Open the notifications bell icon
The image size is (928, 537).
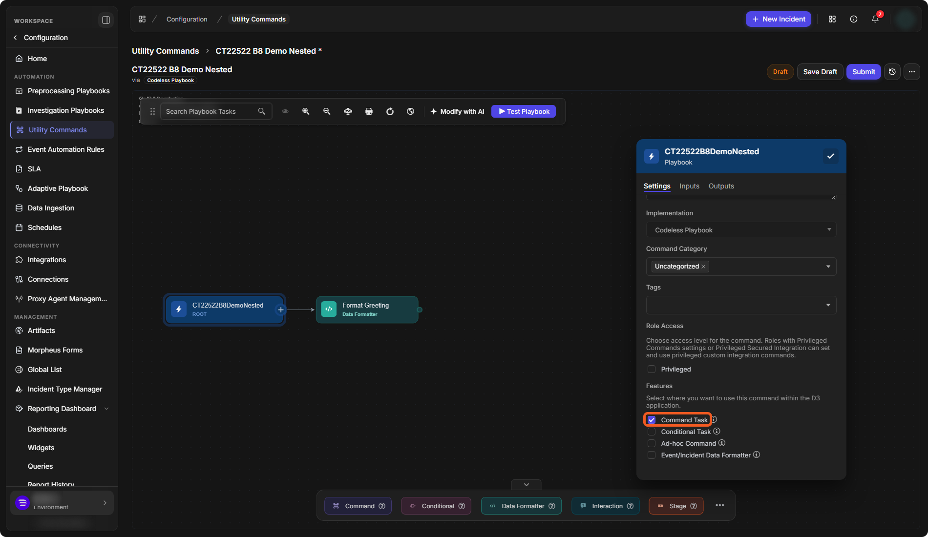pyautogui.click(x=875, y=19)
